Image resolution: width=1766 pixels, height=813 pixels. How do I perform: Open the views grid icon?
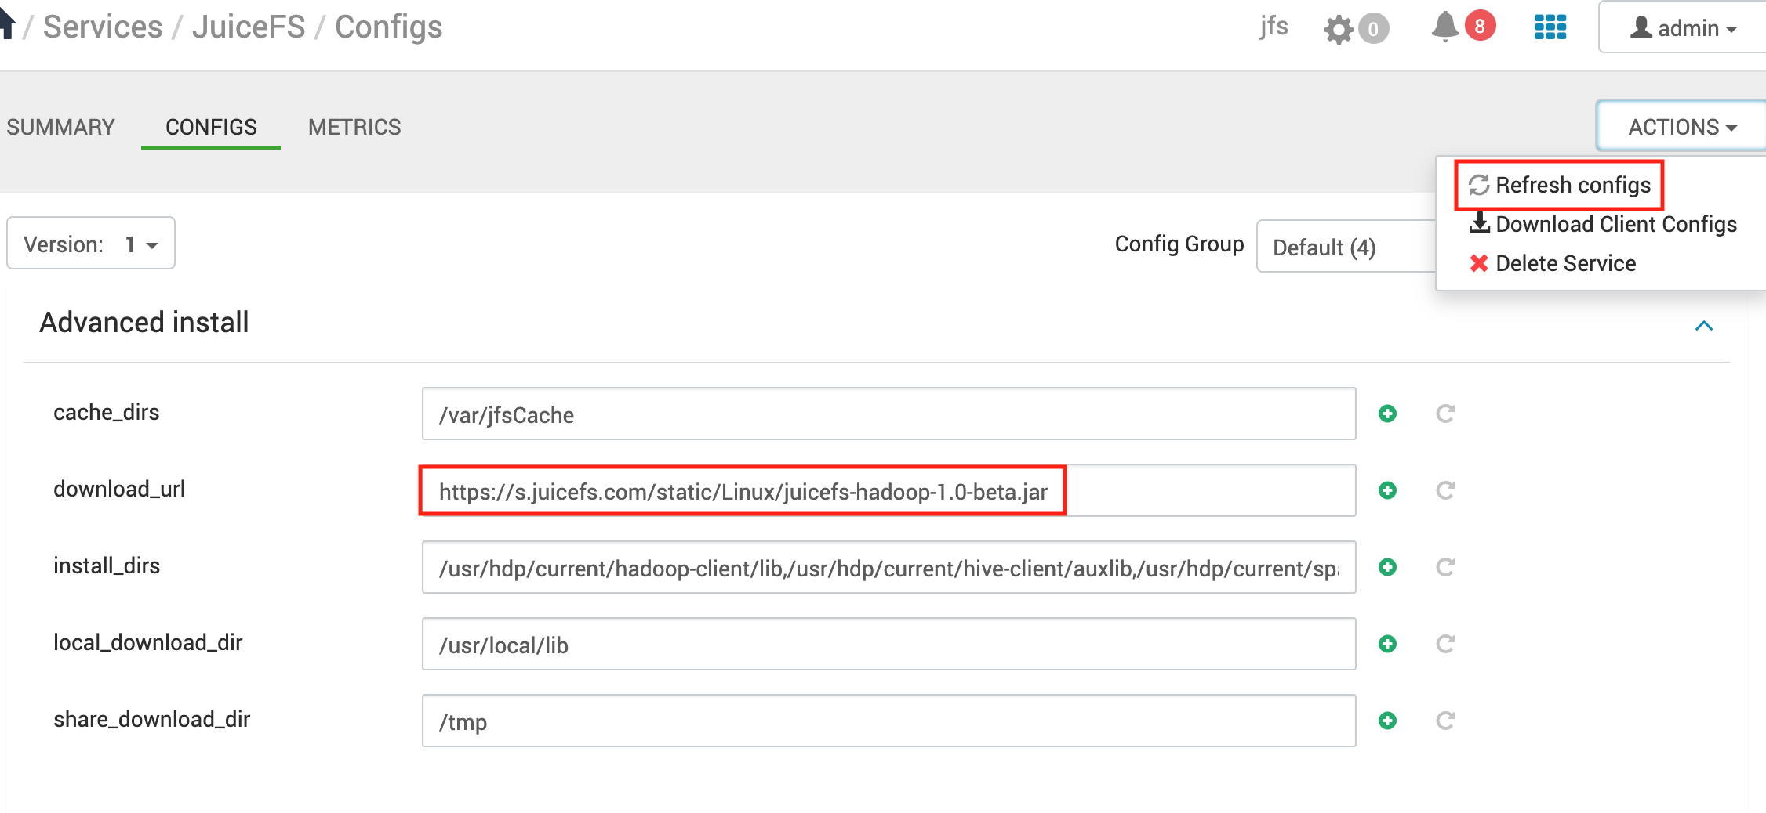(1550, 27)
